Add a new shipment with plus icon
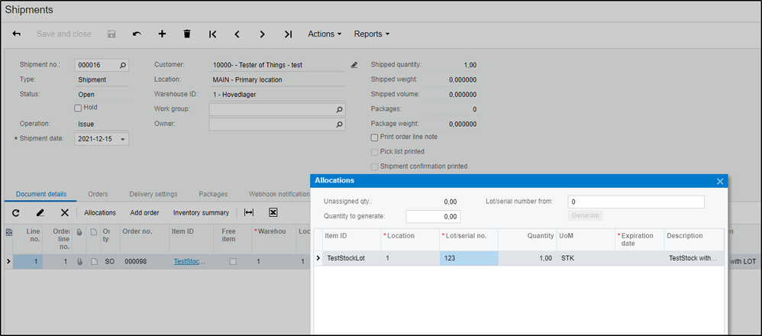The width and height of the screenshot is (762, 336). [162, 34]
